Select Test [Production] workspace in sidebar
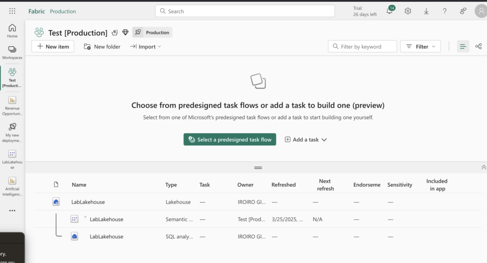This screenshot has height=263, width=487. [12, 78]
